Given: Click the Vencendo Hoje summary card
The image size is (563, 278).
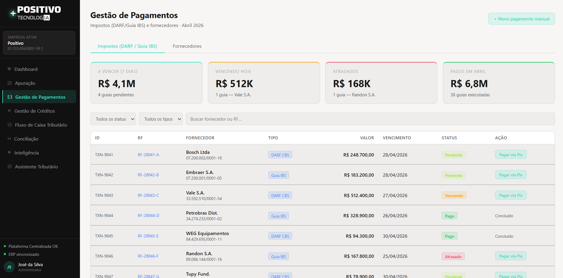Looking at the screenshot, I should 264,83.
